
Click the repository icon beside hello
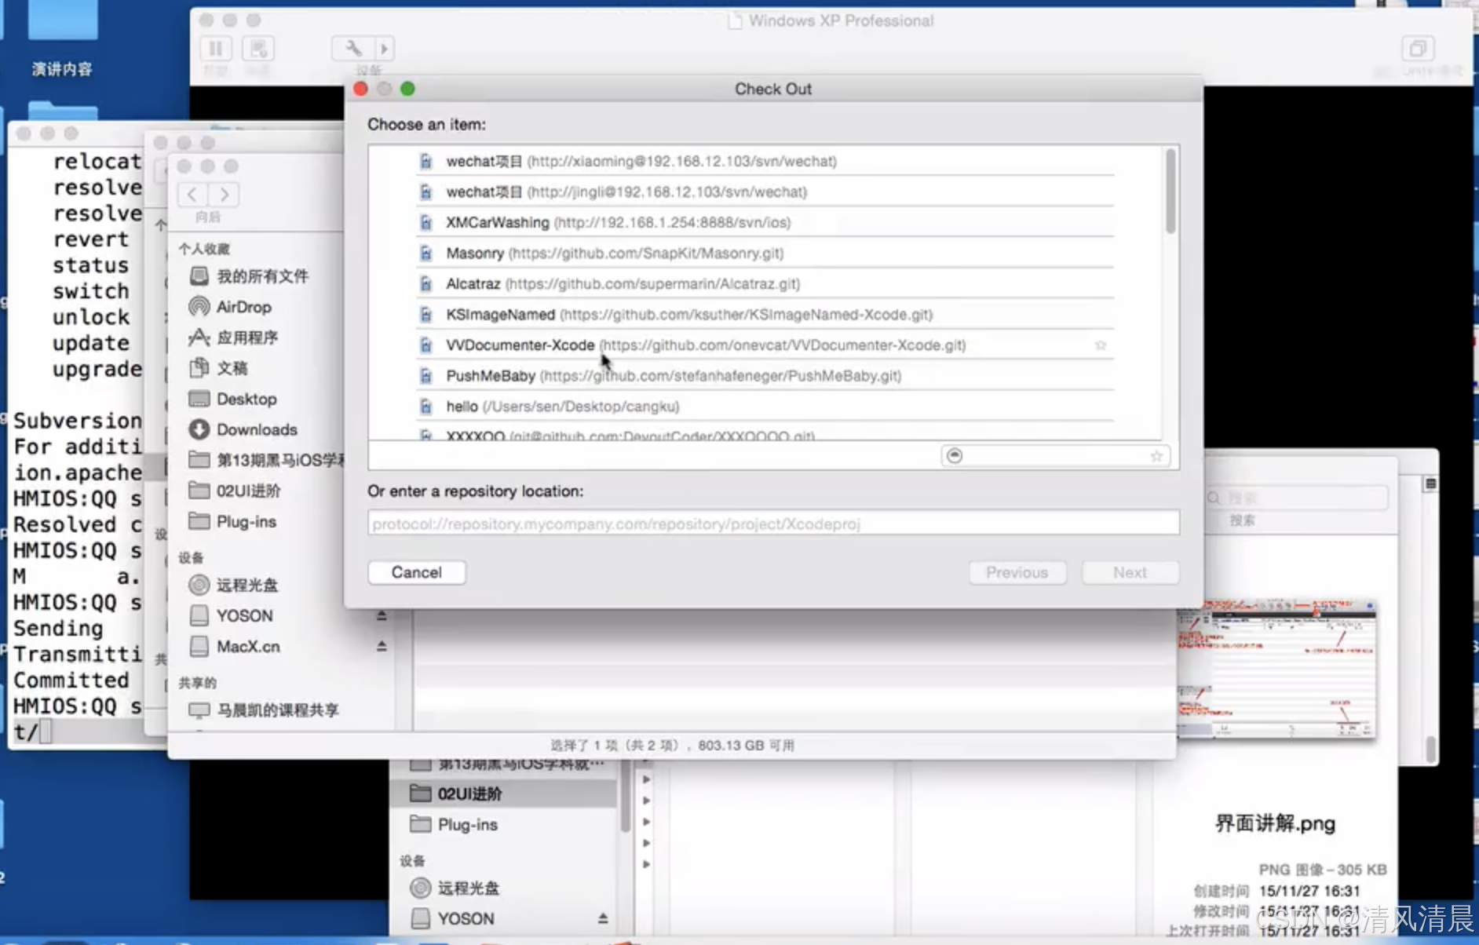425,406
